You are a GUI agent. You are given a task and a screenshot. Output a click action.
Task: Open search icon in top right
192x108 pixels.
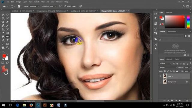(183, 6)
